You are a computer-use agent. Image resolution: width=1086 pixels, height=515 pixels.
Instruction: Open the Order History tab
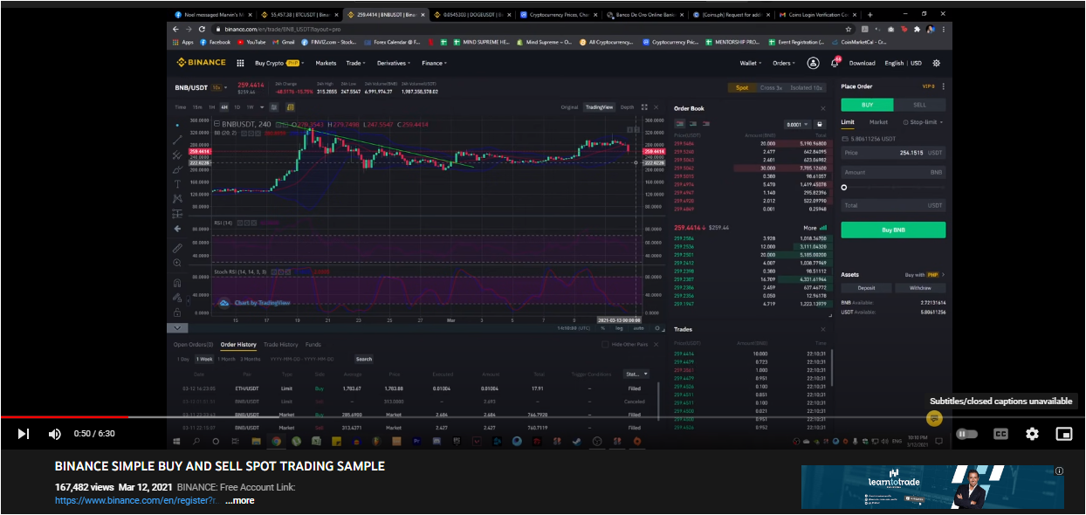tap(238, 345)
